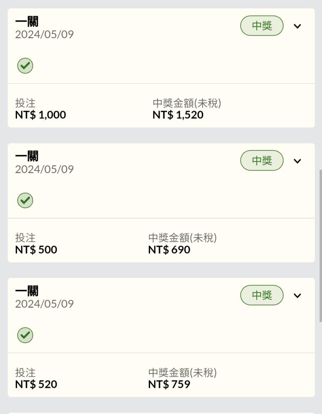Click green checkmark icon on NT$ 500 bet
This screenshot has height=414, width=322.
coord(25,200)
